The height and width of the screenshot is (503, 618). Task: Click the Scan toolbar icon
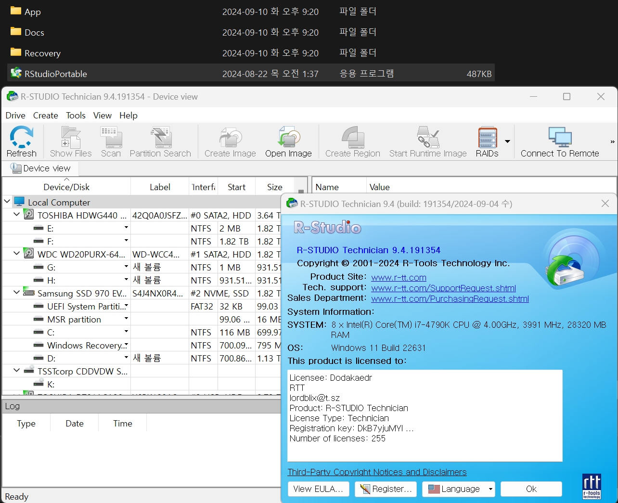click(x=111, y=142)
